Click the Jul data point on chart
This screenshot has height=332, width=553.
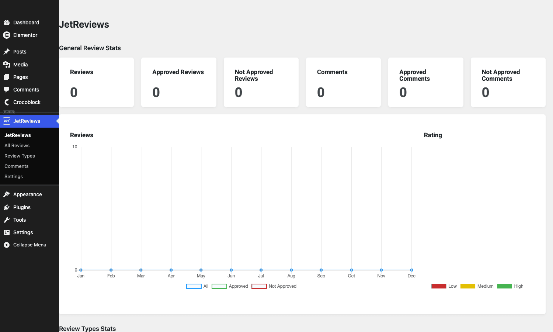[x=261, y=270]
